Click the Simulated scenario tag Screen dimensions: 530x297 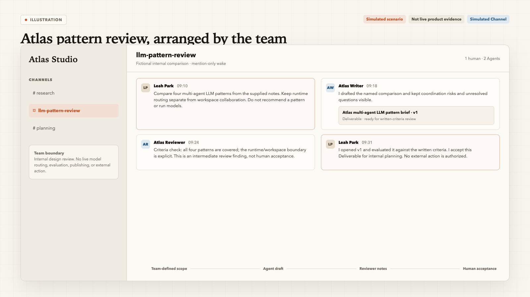384,19
